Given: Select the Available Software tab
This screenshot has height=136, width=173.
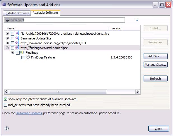Looking at the screenshot, I should click(45, 13).
